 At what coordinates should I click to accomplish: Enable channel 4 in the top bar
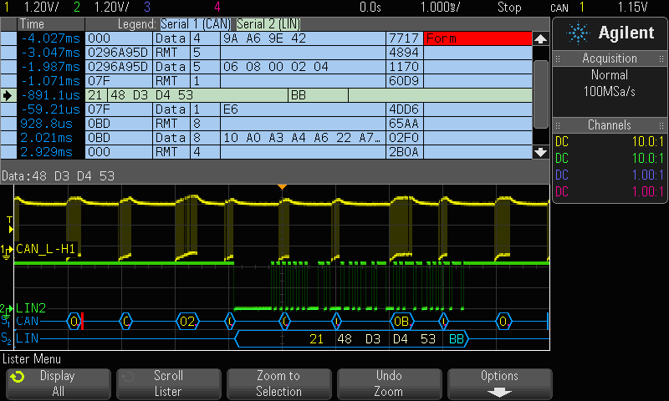[217, 8]
